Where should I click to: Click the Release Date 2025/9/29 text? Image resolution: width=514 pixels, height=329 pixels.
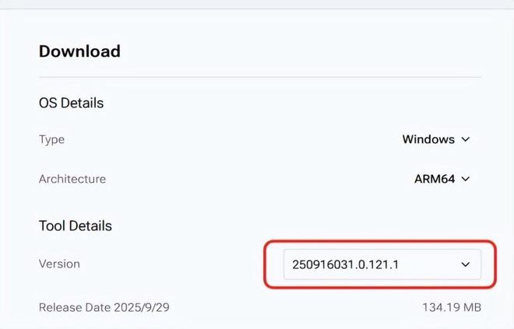click(104, 307)
